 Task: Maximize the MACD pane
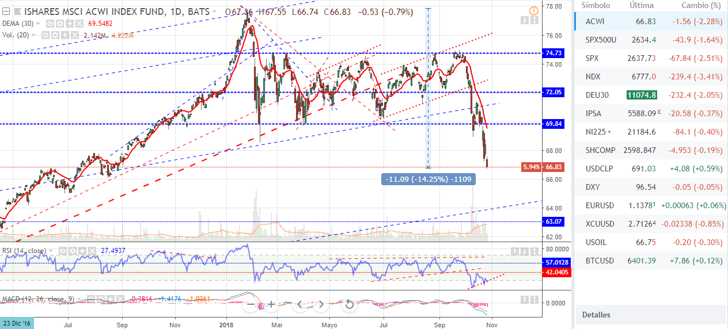534,300
